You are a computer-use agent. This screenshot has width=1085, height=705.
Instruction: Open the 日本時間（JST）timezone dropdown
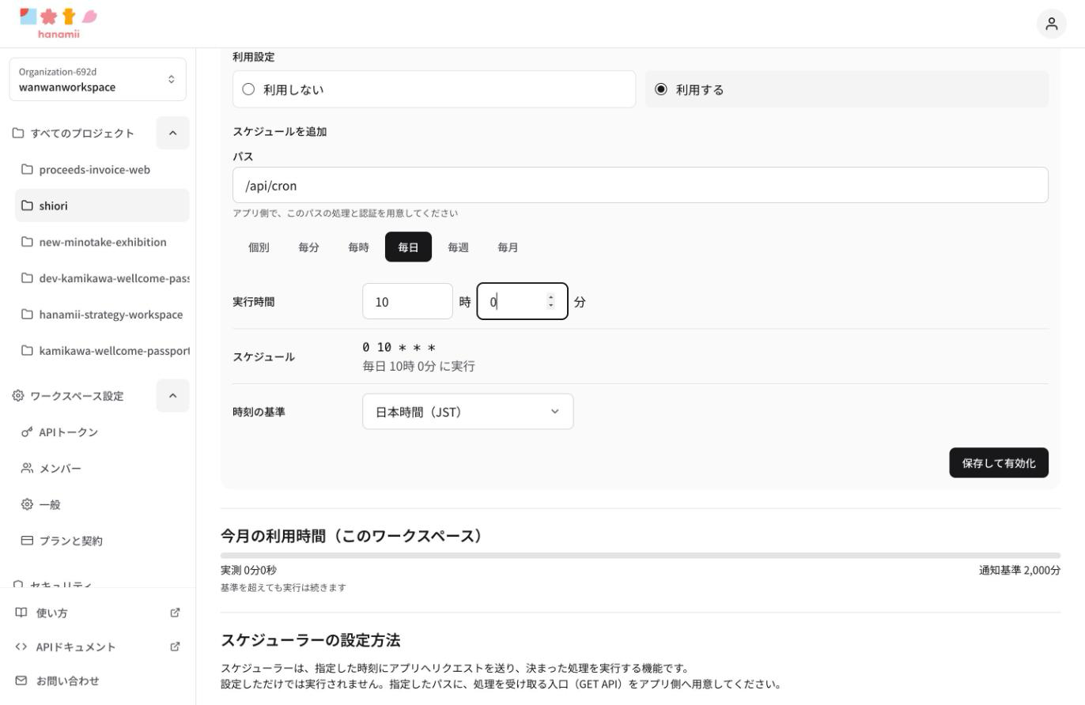(x=468, y=412)
